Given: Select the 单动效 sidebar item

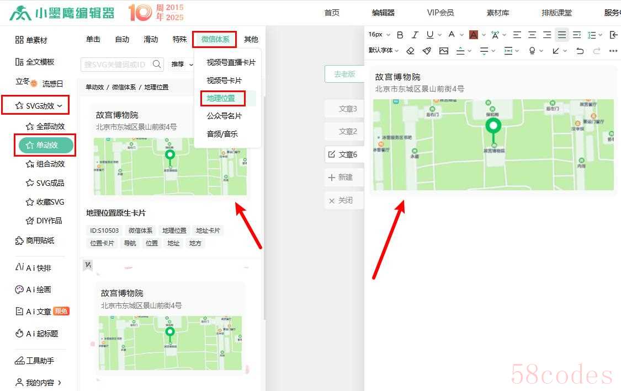Looking at the screenshot, I should coord(46,145).
